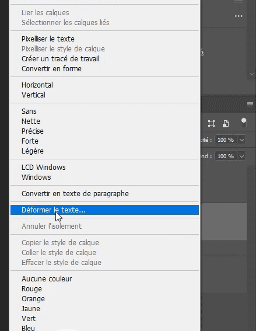Toggle the layer filtering switch
This screenshot has width=256, height=331.
click(244, 123)
